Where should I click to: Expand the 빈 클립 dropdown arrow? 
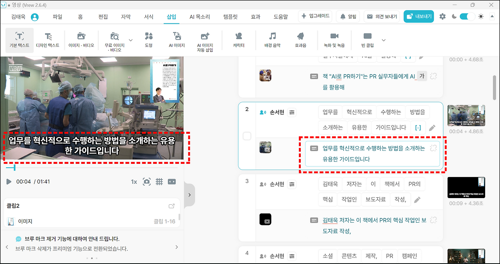384,40
